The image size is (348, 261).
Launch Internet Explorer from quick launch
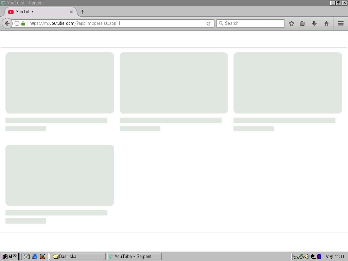35,257
